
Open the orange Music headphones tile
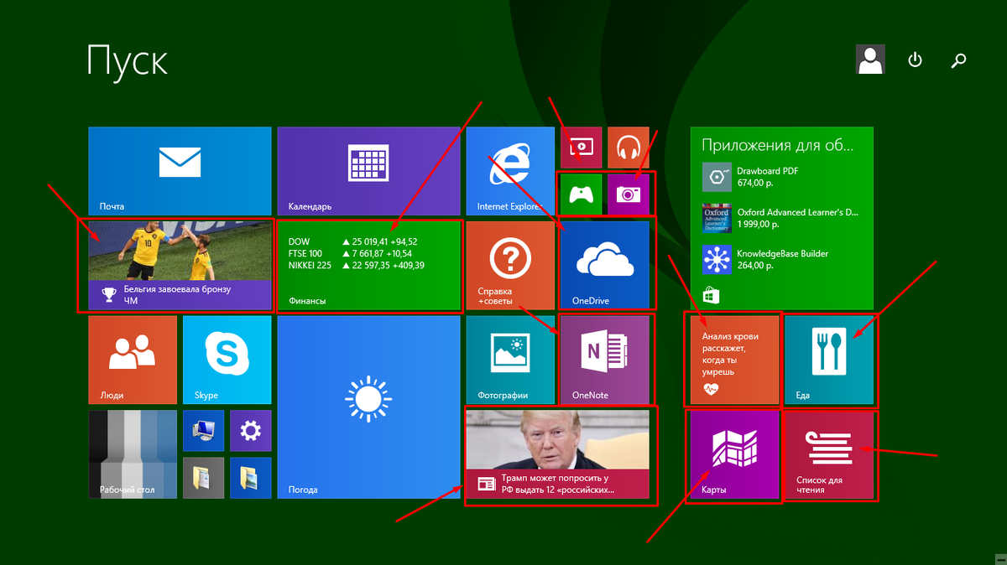tap(629, 148)
